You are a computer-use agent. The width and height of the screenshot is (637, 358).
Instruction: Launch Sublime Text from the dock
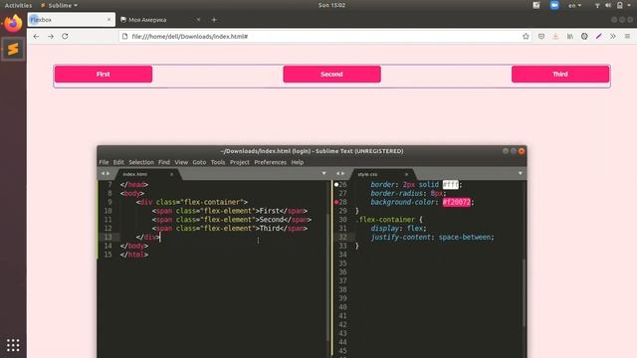click(13, 49)
